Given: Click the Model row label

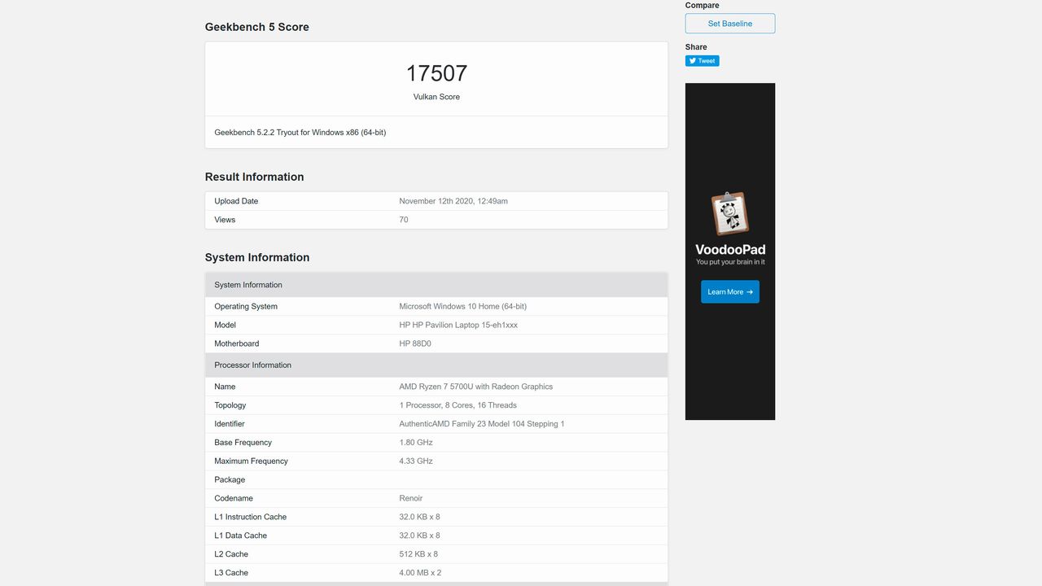Looking at the screenshot, I should click(x=225, y=326).
